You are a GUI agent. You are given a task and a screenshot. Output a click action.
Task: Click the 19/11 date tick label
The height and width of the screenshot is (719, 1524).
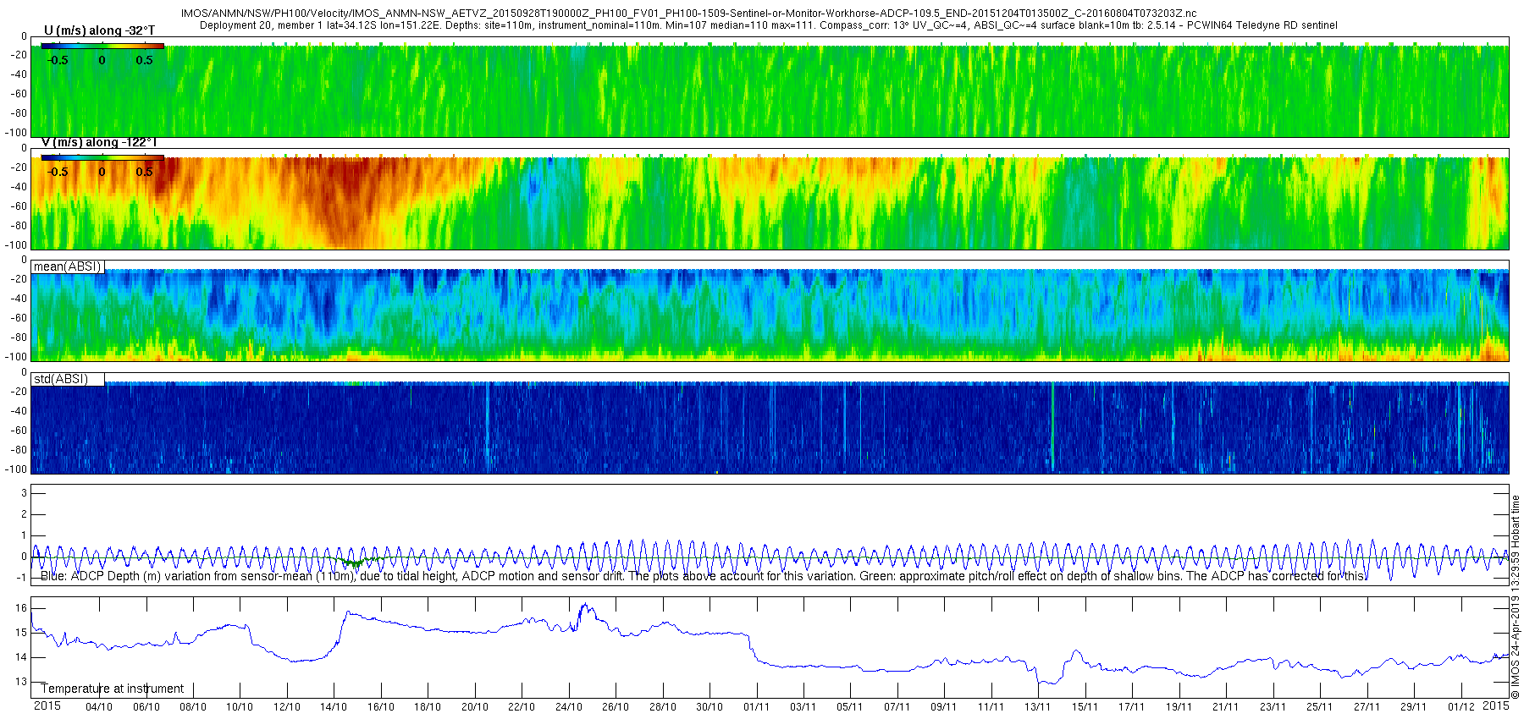tap(1179, 707)
